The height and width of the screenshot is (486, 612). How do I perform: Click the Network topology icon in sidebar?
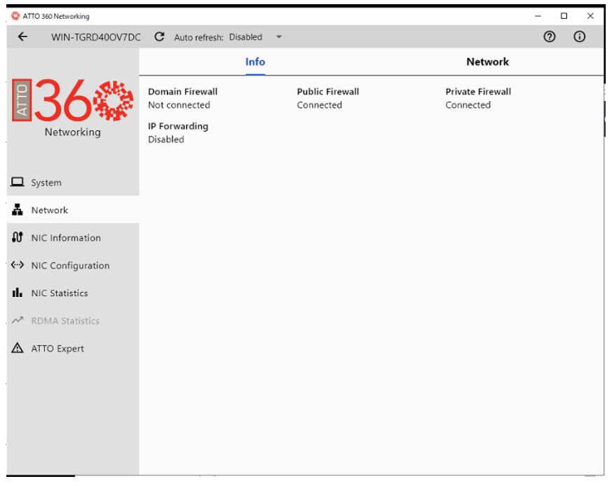click(17, 209)
